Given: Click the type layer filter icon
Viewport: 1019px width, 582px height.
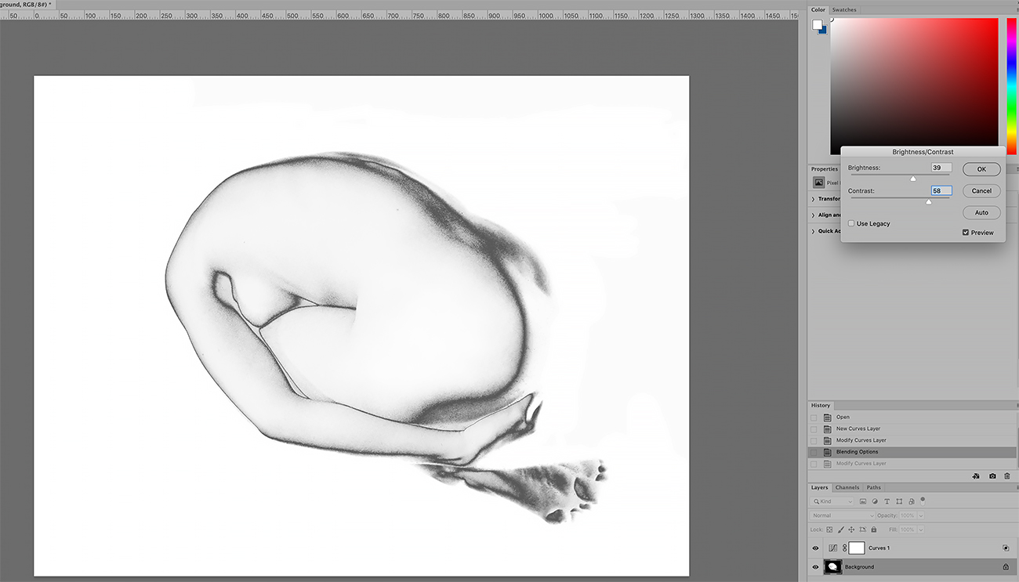Looking at the screenshot, I should click(x=887, y=501).
